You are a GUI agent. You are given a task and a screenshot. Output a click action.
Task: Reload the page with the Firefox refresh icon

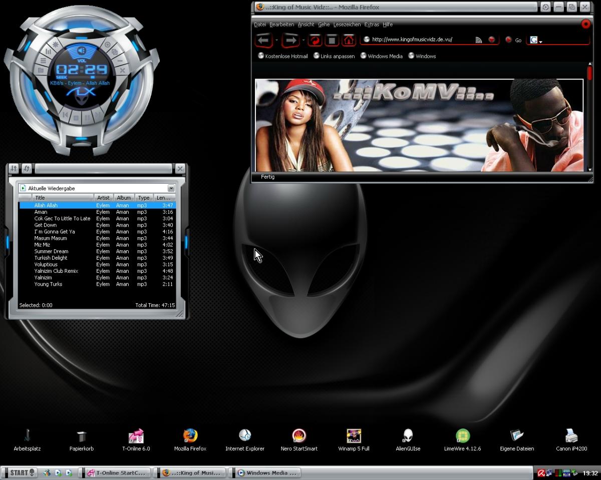[315, 40]
